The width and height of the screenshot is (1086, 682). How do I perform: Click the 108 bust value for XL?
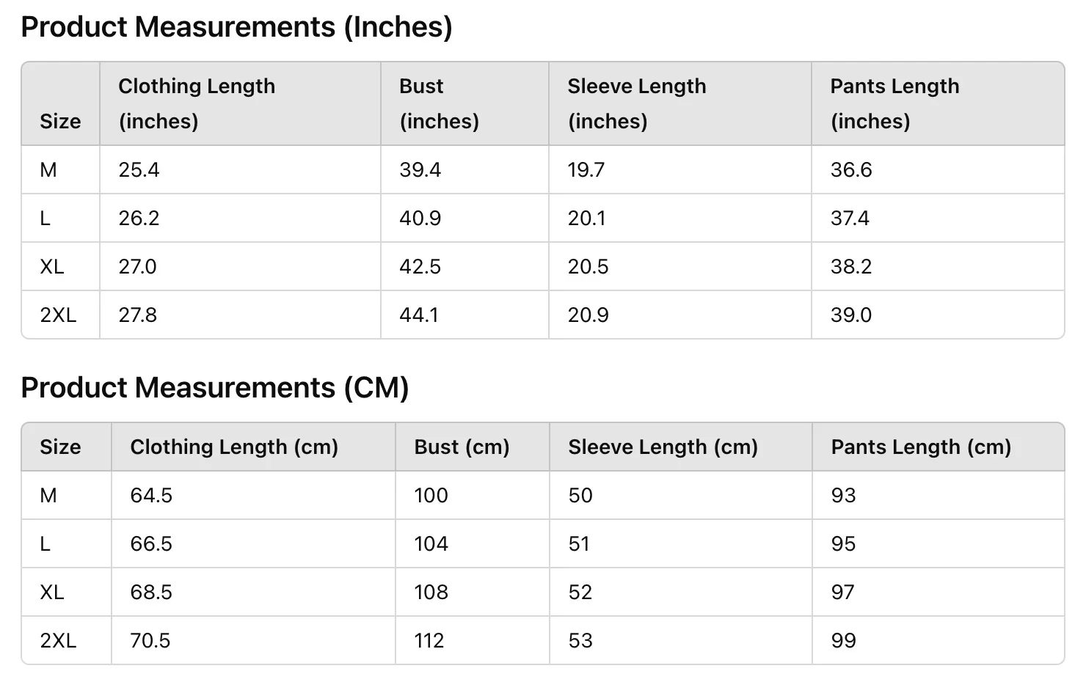pyautogui.click(x=431, y=592)
